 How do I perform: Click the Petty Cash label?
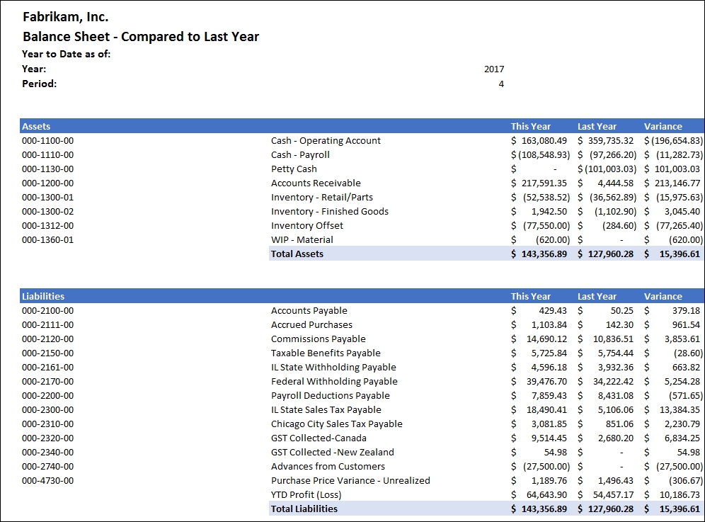pos(294,169)
